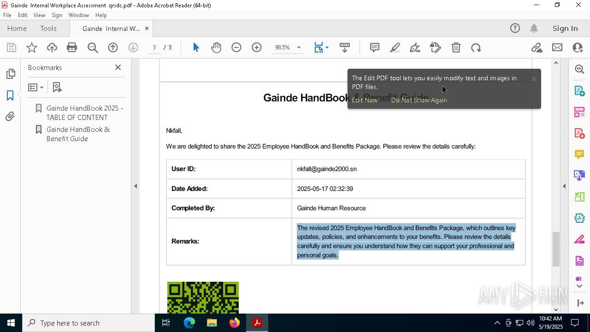
Task: Share a link to the file
Action: 537,47
